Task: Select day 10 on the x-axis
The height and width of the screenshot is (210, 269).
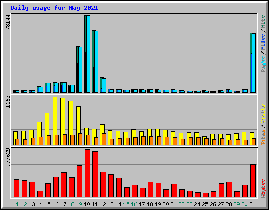Action: click(87, 204)
